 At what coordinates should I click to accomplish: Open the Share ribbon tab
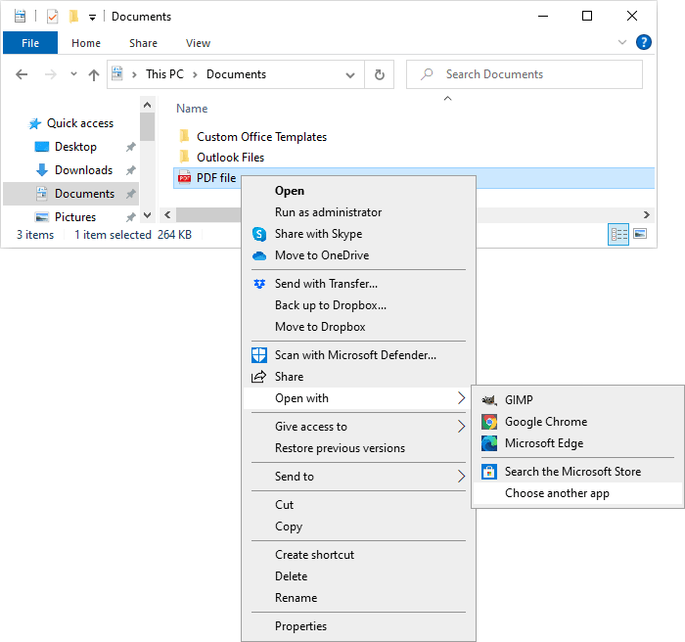(x=143, y=43)
